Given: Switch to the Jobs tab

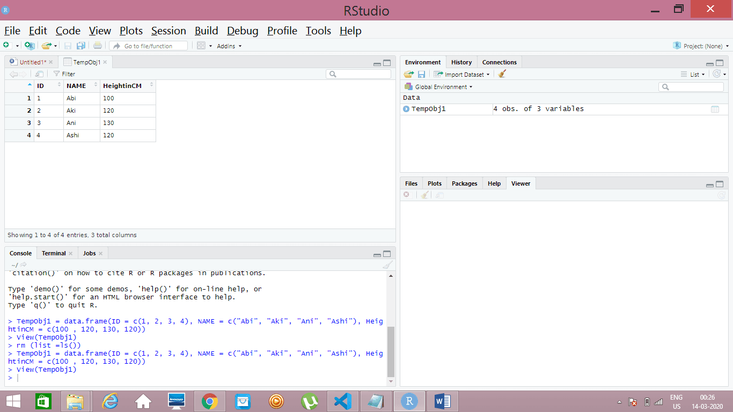Looking at the screenshot, I should tap(89, 253).
